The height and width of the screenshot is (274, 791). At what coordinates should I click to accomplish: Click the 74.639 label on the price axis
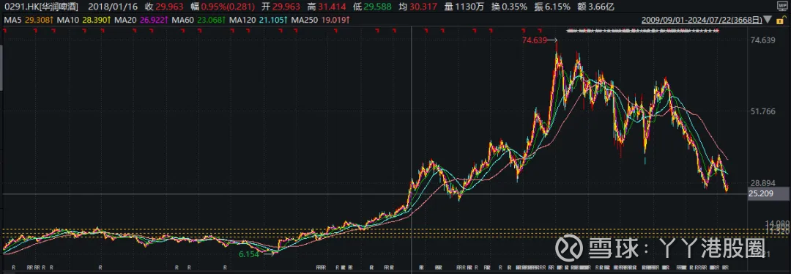click(x=762, y=40)
